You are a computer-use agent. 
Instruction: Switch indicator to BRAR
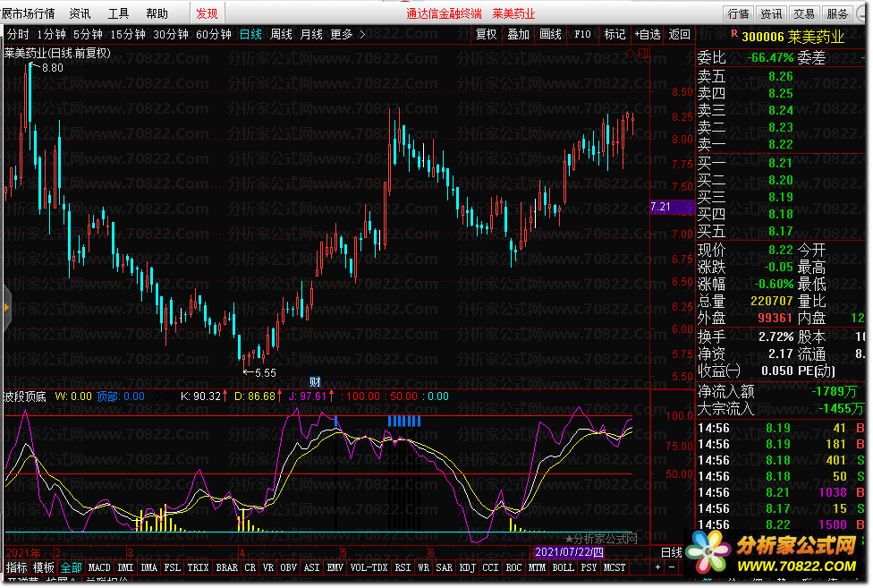pyautogui.click(x=226, y=567)
